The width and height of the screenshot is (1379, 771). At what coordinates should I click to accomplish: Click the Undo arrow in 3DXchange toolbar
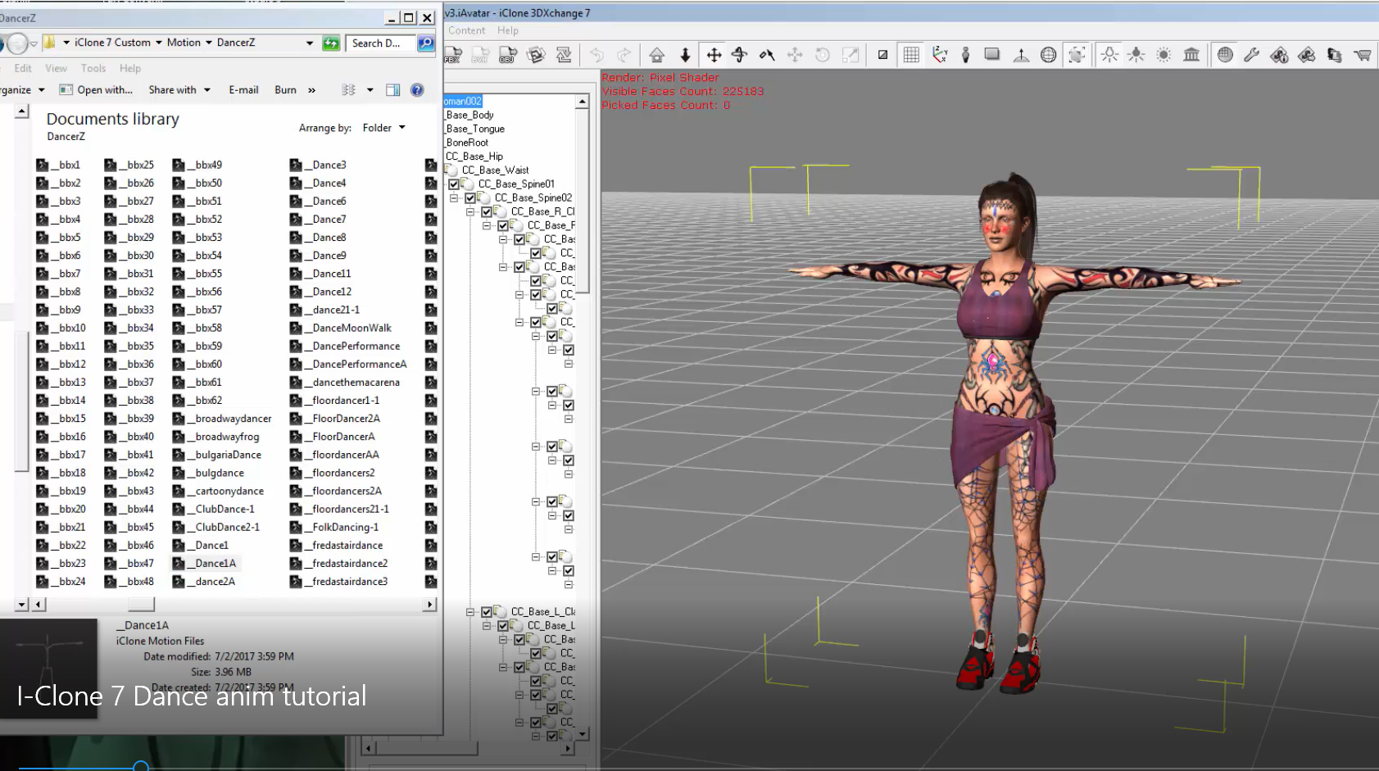click(x=597, y=55)
